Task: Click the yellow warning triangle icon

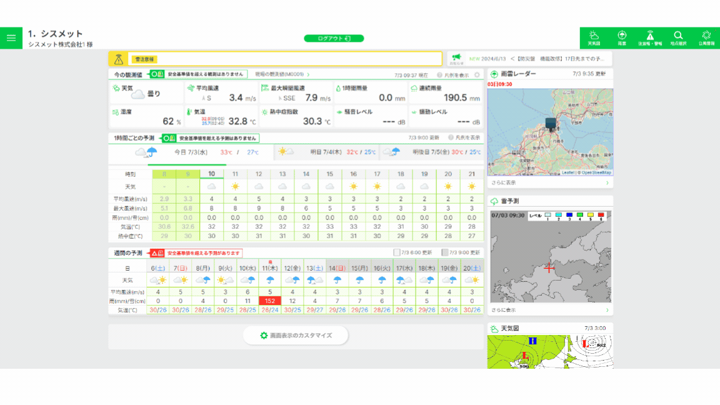Action: 119,59
